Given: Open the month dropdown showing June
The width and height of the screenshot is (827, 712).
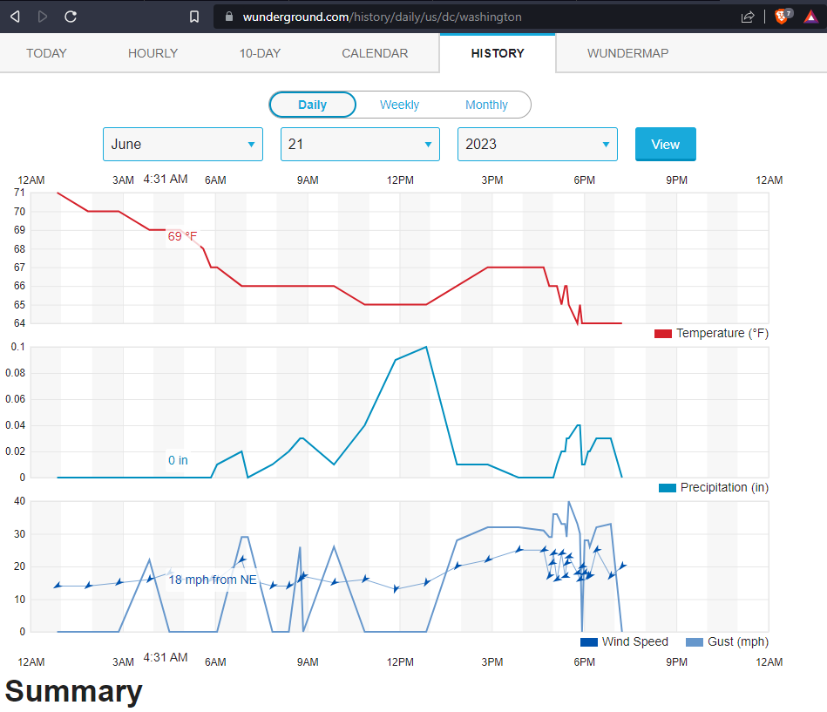Looking at the screenshot, I should (x=183, y=144).
